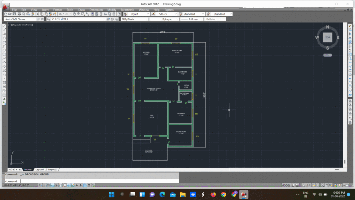Toggle Snap Mode in status bar
Viewport: 355px width, 200px height.
[x=44, y=185]
